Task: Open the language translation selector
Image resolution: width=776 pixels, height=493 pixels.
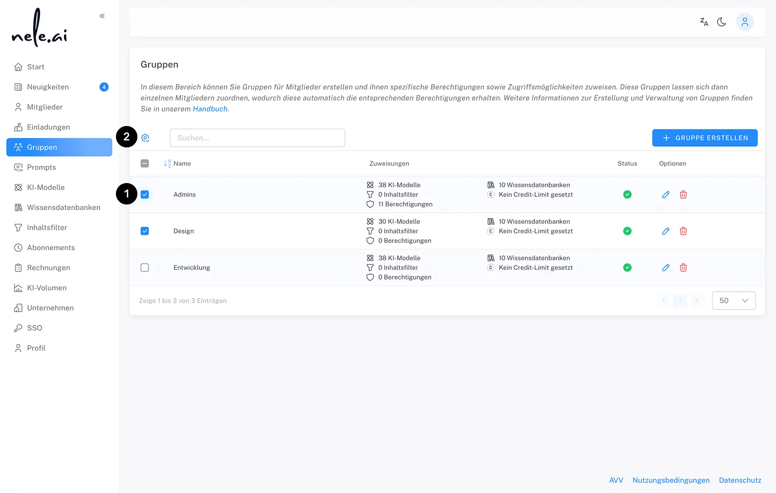Action: pos(704,22)
